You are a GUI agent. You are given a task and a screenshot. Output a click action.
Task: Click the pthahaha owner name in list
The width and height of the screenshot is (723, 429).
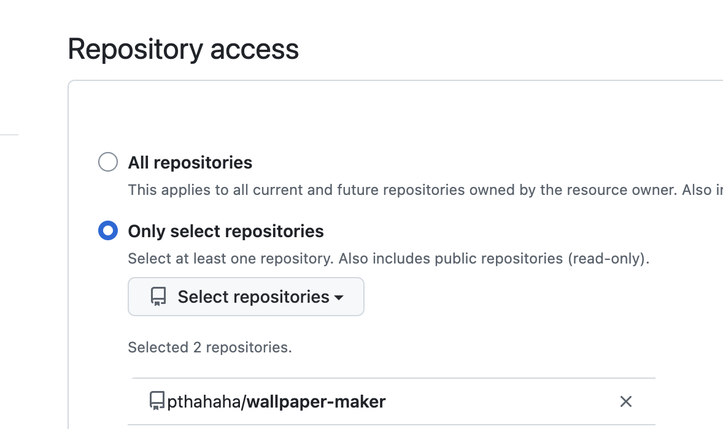point(203,402)
